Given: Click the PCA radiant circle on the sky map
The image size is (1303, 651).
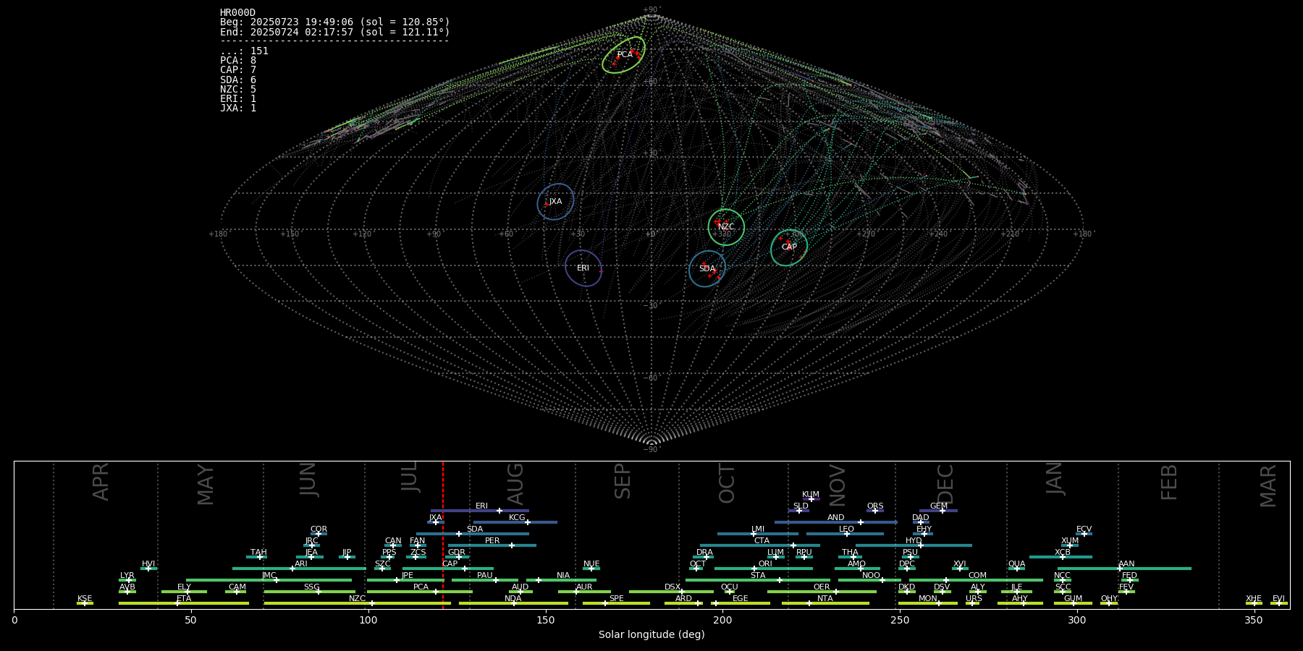Looking at the screenshot, I should 623,55.
